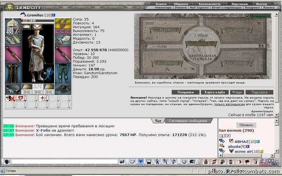The width and height of the screenshot is (282, 176).
Task: Clear chat with the eraser icon
Action: (x=133, y=161)
